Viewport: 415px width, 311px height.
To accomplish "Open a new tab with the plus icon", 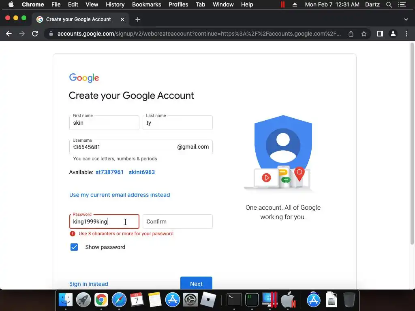I will pyautogui.click(x=138, y=19).
